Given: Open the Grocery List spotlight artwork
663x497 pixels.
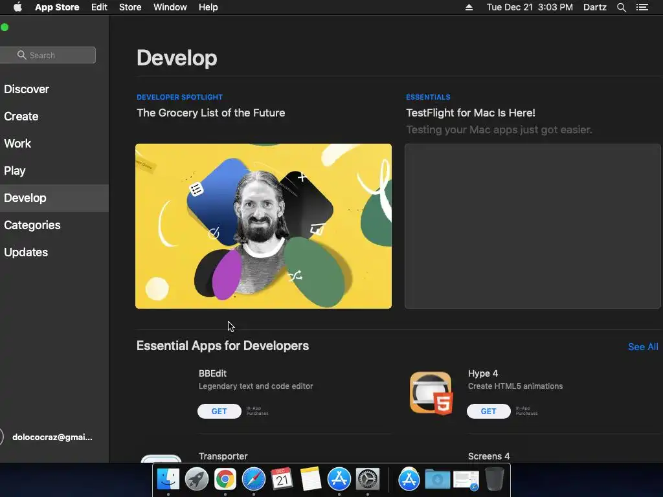Looking at the screenshot, I should 264,226.
